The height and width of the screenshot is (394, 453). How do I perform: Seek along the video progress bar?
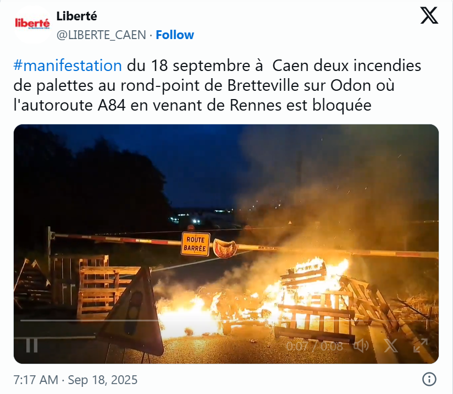226,320
